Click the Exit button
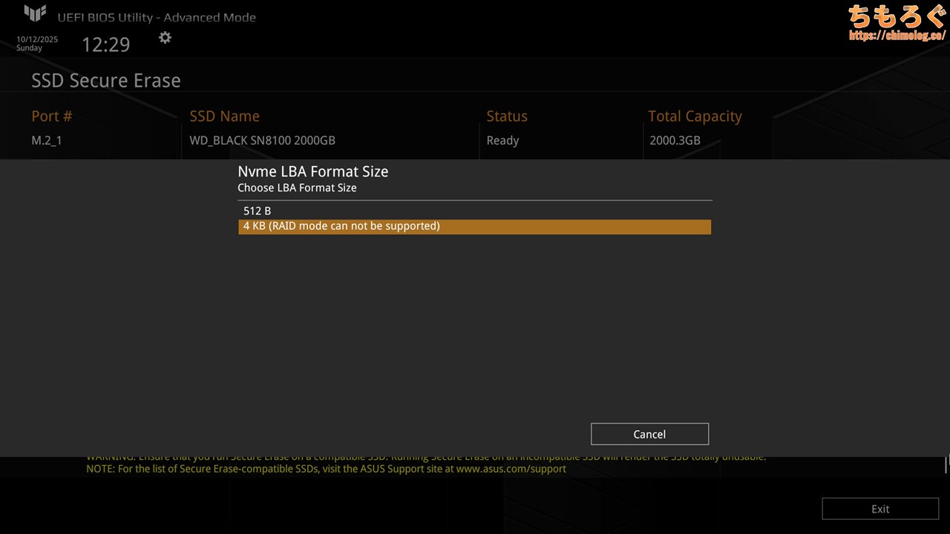 click(x=879, y=509)
